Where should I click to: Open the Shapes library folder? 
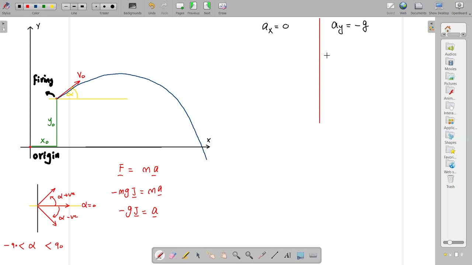pyautogui.click(x=450, y=138)
